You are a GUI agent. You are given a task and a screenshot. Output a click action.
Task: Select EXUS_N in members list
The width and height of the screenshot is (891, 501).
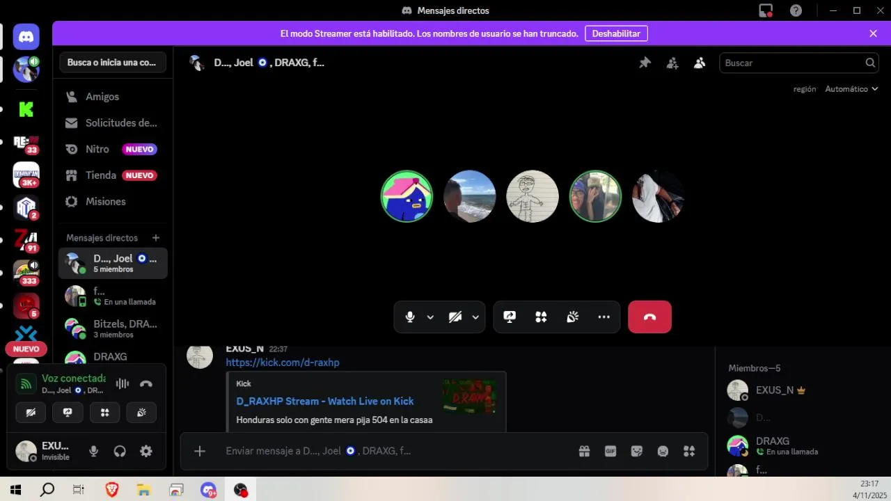(x=799, y=390)
